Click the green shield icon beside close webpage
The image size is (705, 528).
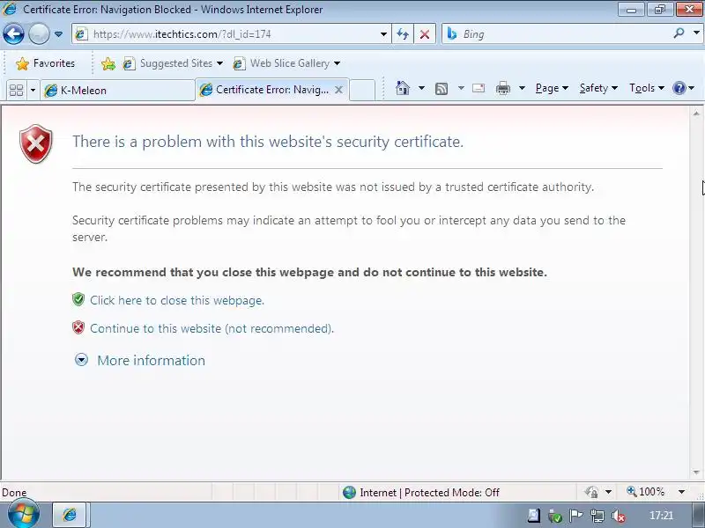pos(78,299)
